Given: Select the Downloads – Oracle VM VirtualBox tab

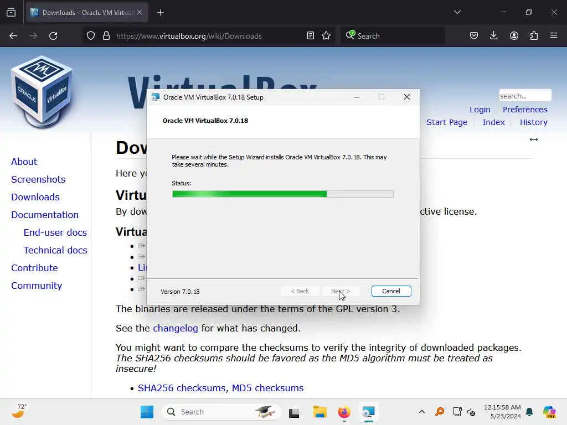Looking at the screenshot, I should click(x=87, y=13).
